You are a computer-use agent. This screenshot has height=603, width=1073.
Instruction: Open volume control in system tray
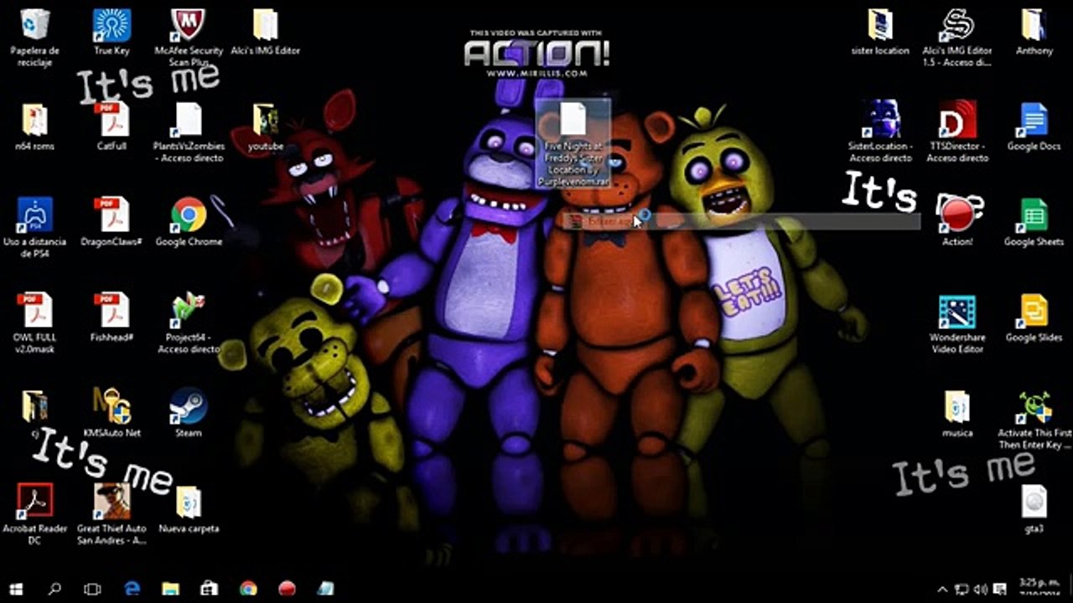(x=980, y=590)
